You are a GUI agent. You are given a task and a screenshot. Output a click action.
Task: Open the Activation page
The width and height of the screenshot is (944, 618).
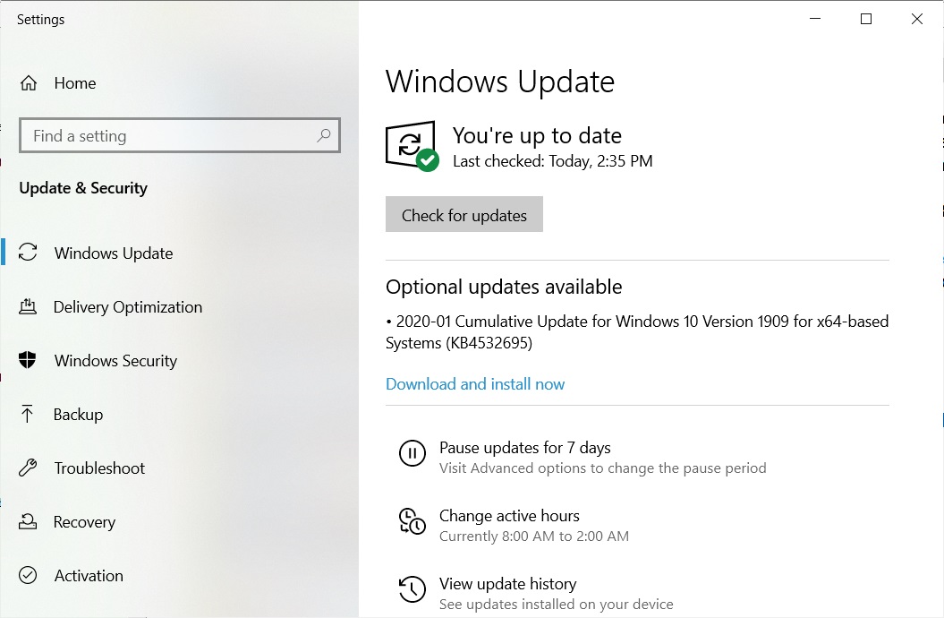(89, 576)
